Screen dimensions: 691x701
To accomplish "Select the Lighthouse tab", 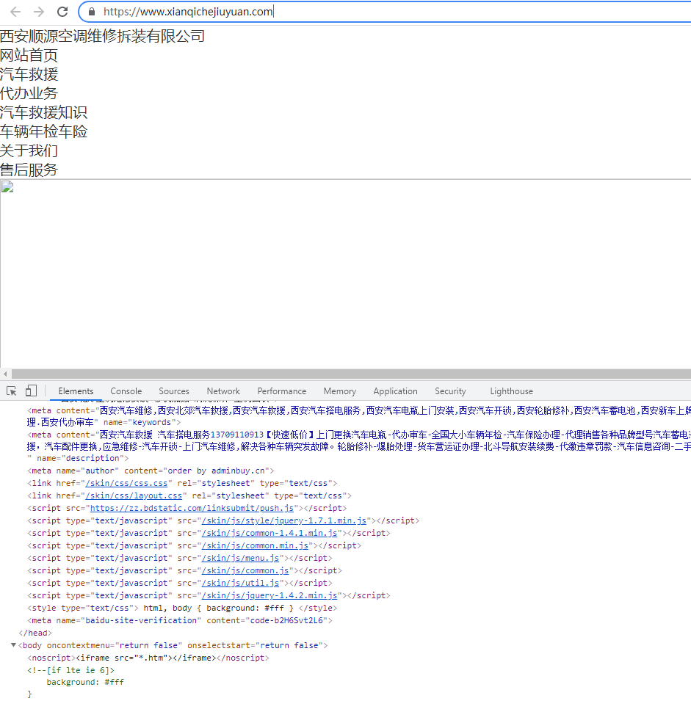I will click(511, 391).
